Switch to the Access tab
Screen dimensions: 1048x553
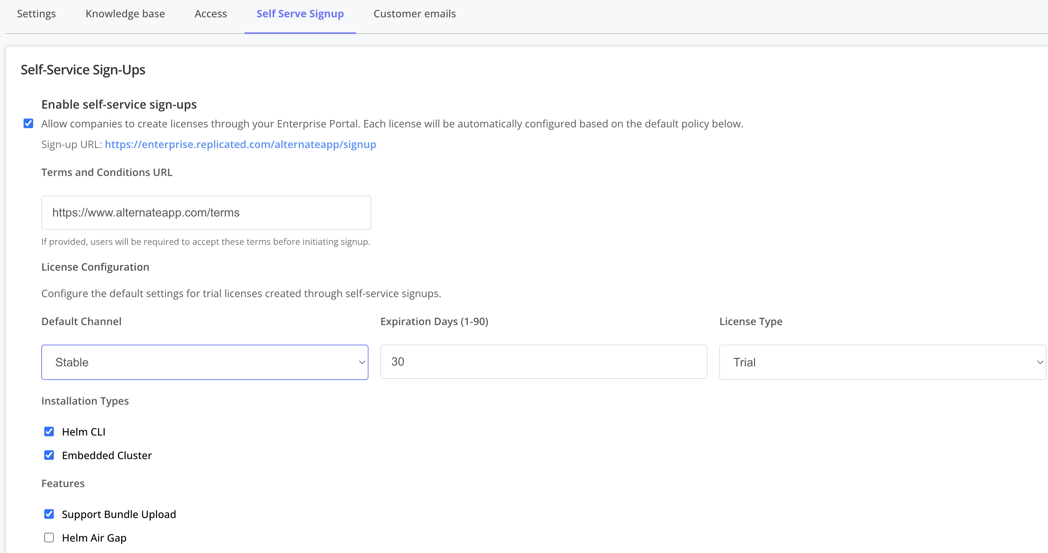click(x=211, y=13)
